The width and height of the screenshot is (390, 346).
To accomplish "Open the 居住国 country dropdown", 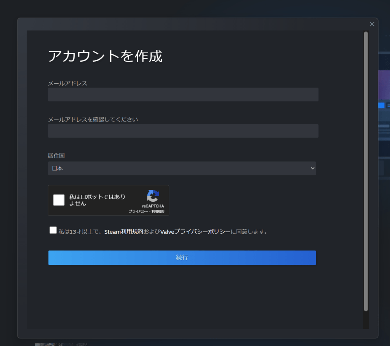I will [182, 168].
